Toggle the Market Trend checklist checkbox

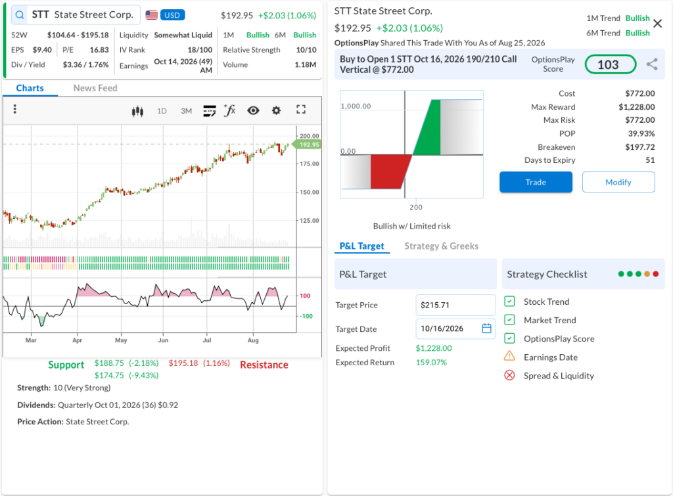point(509,320)
